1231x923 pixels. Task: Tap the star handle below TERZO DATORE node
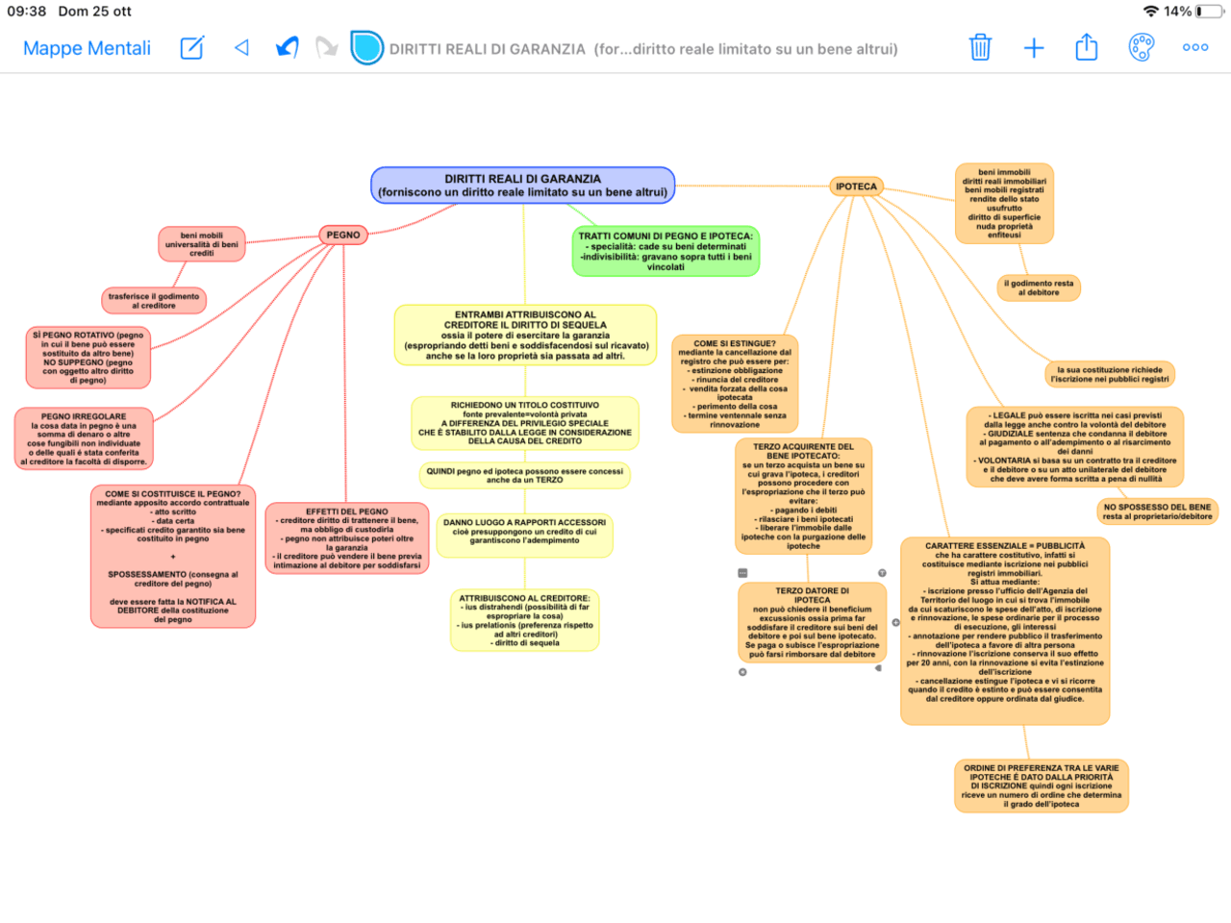[741, 673]
